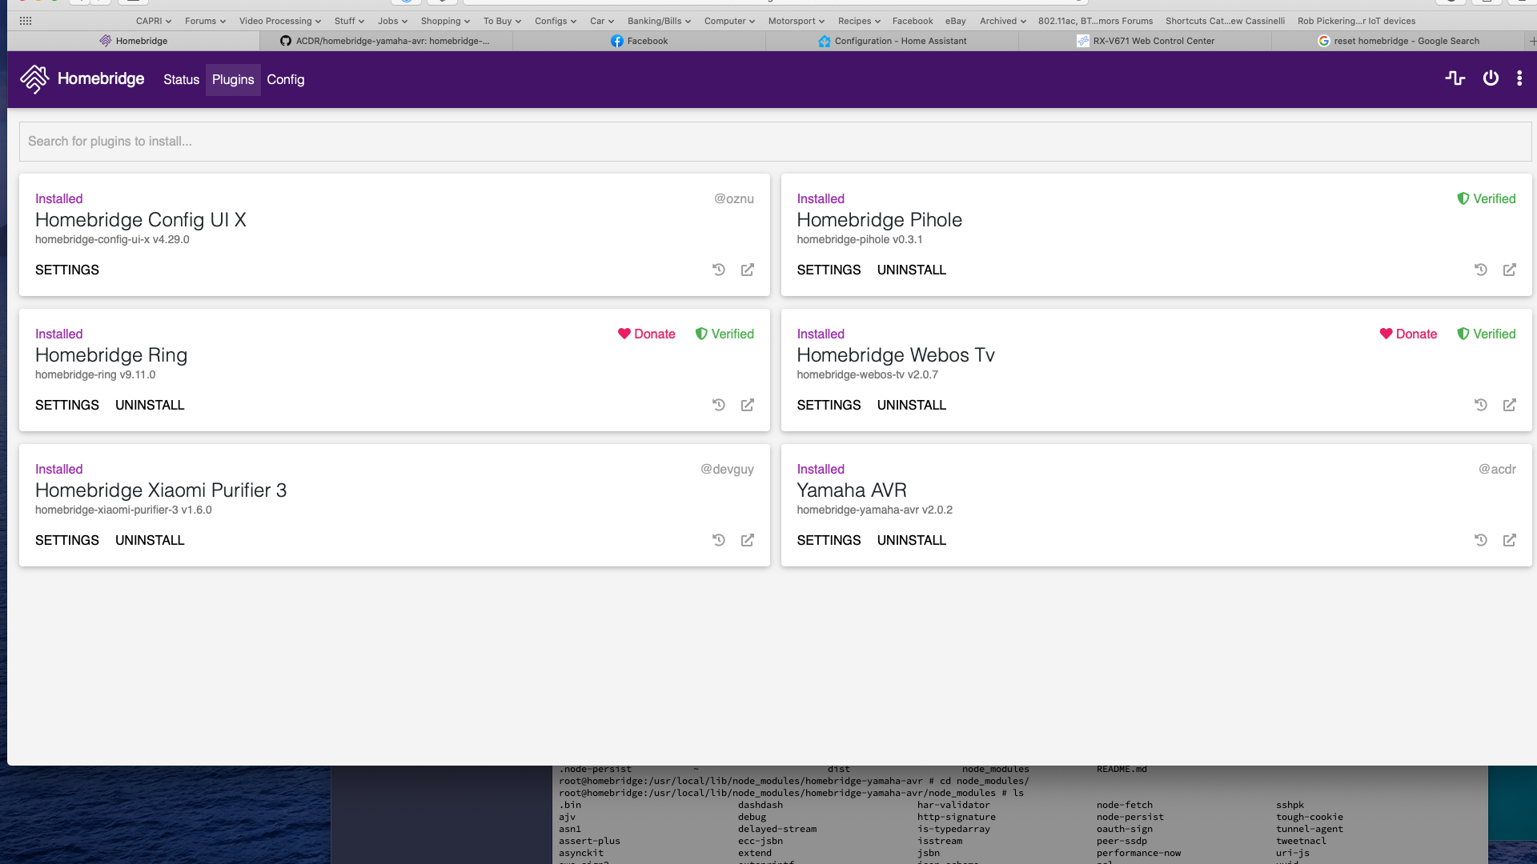Open version history for Homebridge Ring
Image resolution: width=1537 pixels, height=864 pixels.
(x=719, y=405)
